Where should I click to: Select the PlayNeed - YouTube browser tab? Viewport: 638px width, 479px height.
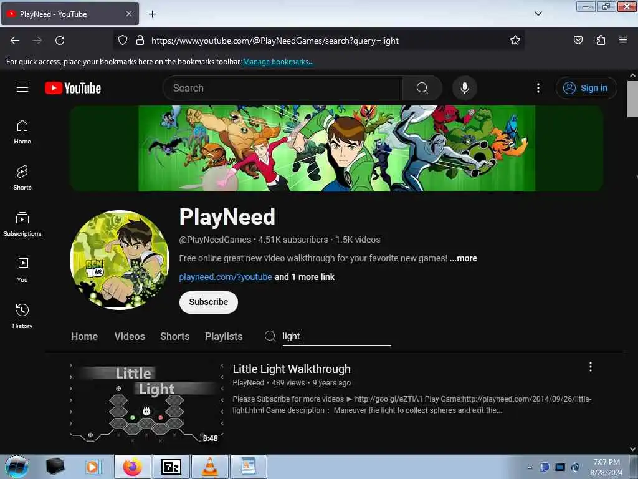point(70,14)
